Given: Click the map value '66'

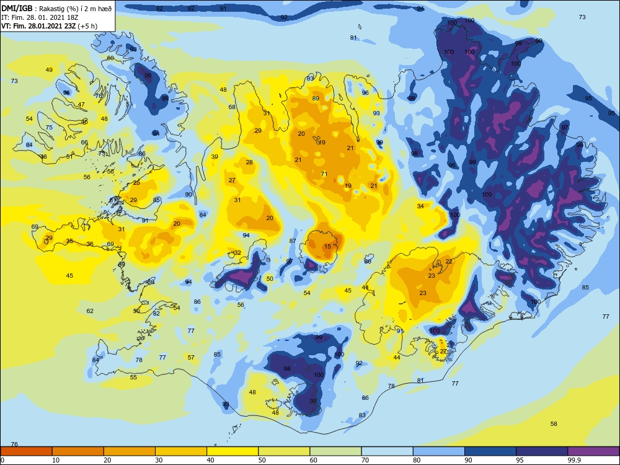Looking at the screenshot, I should [84, 143].
